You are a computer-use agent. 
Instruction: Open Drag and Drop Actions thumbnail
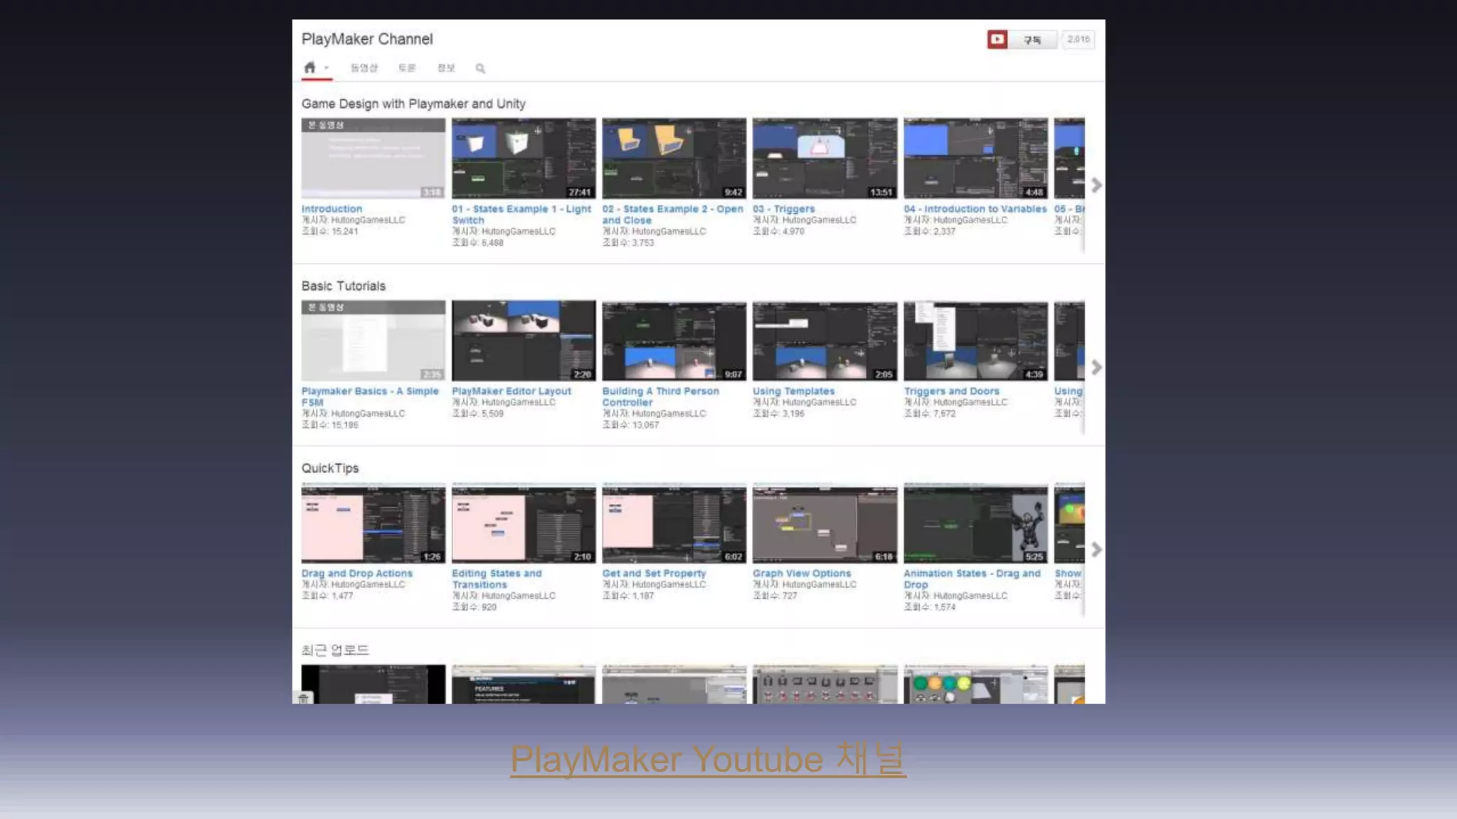373,523
